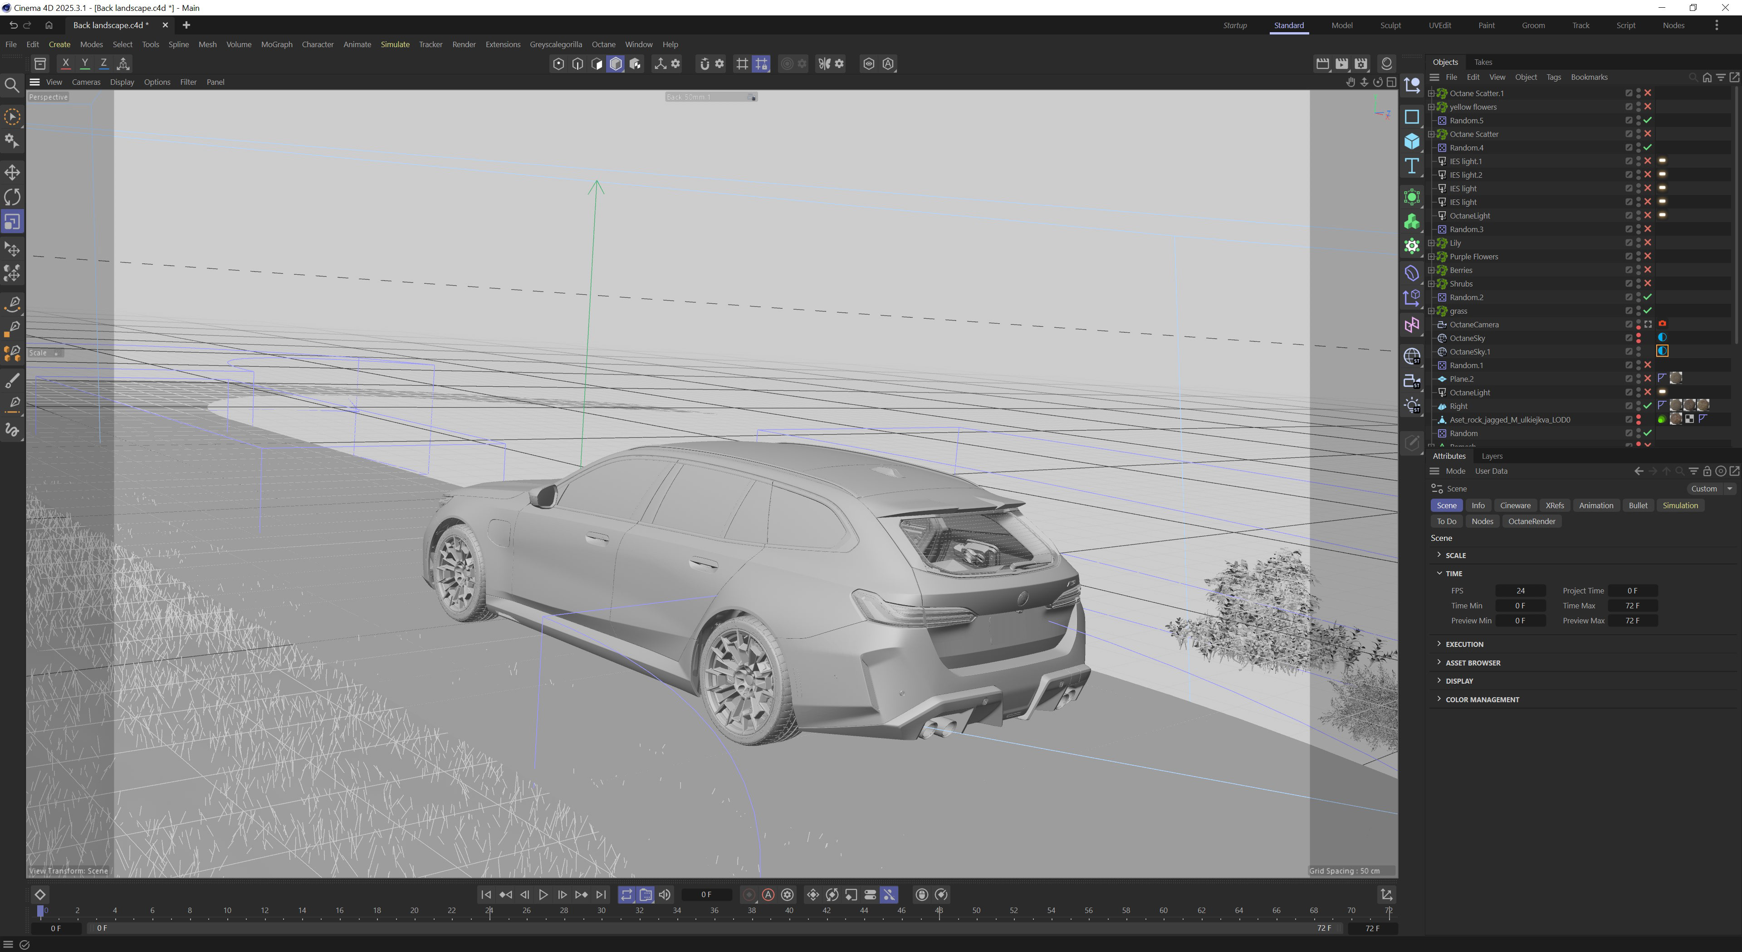Toggle enable checkmark for Random.5

click(1648, 120)
